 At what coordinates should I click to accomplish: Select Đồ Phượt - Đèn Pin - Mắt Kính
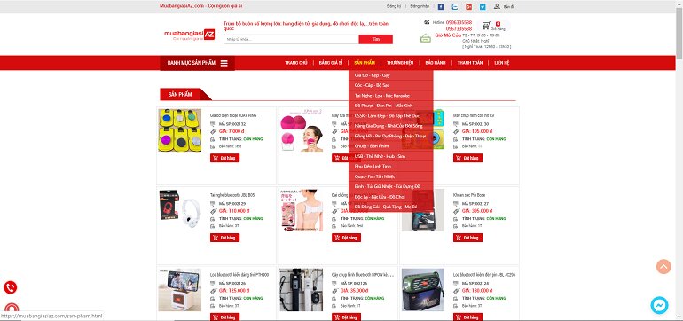click(390, 106)
